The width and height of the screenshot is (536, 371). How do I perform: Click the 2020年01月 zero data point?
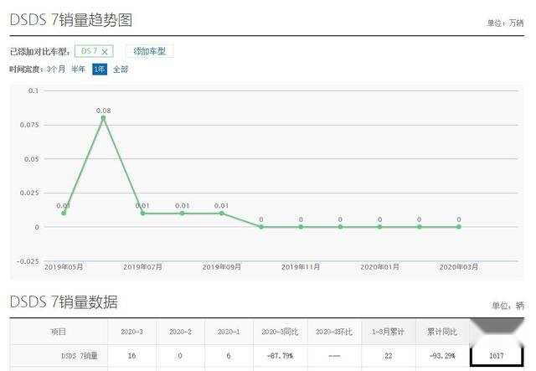click(x=379, y=227)
